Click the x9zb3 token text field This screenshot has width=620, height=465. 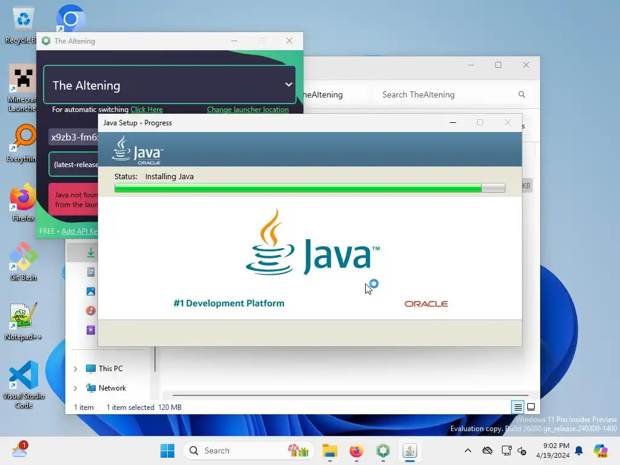[73, 137]
